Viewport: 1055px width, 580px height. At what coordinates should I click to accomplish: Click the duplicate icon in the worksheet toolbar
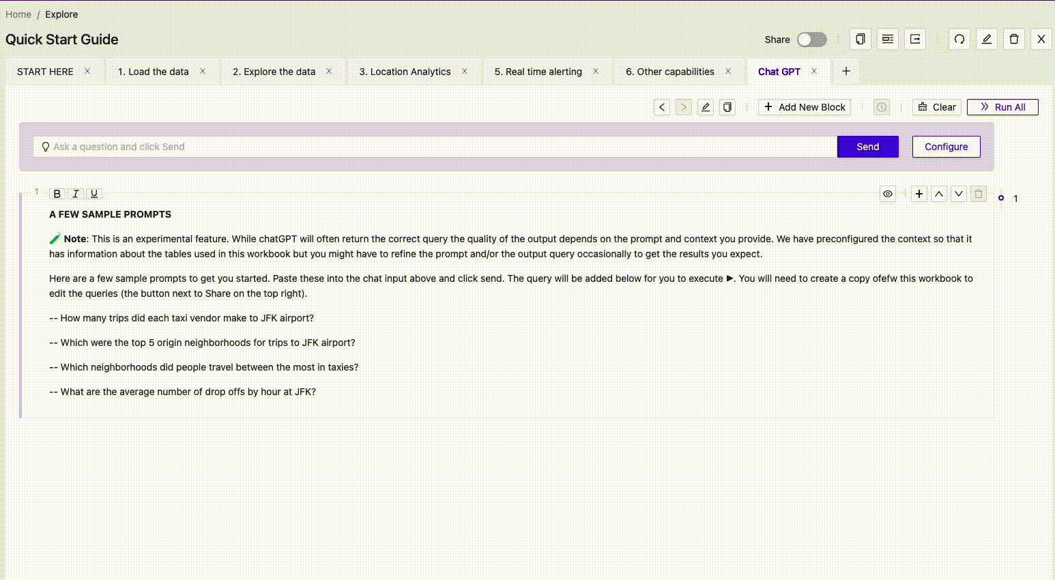point(727,107)
